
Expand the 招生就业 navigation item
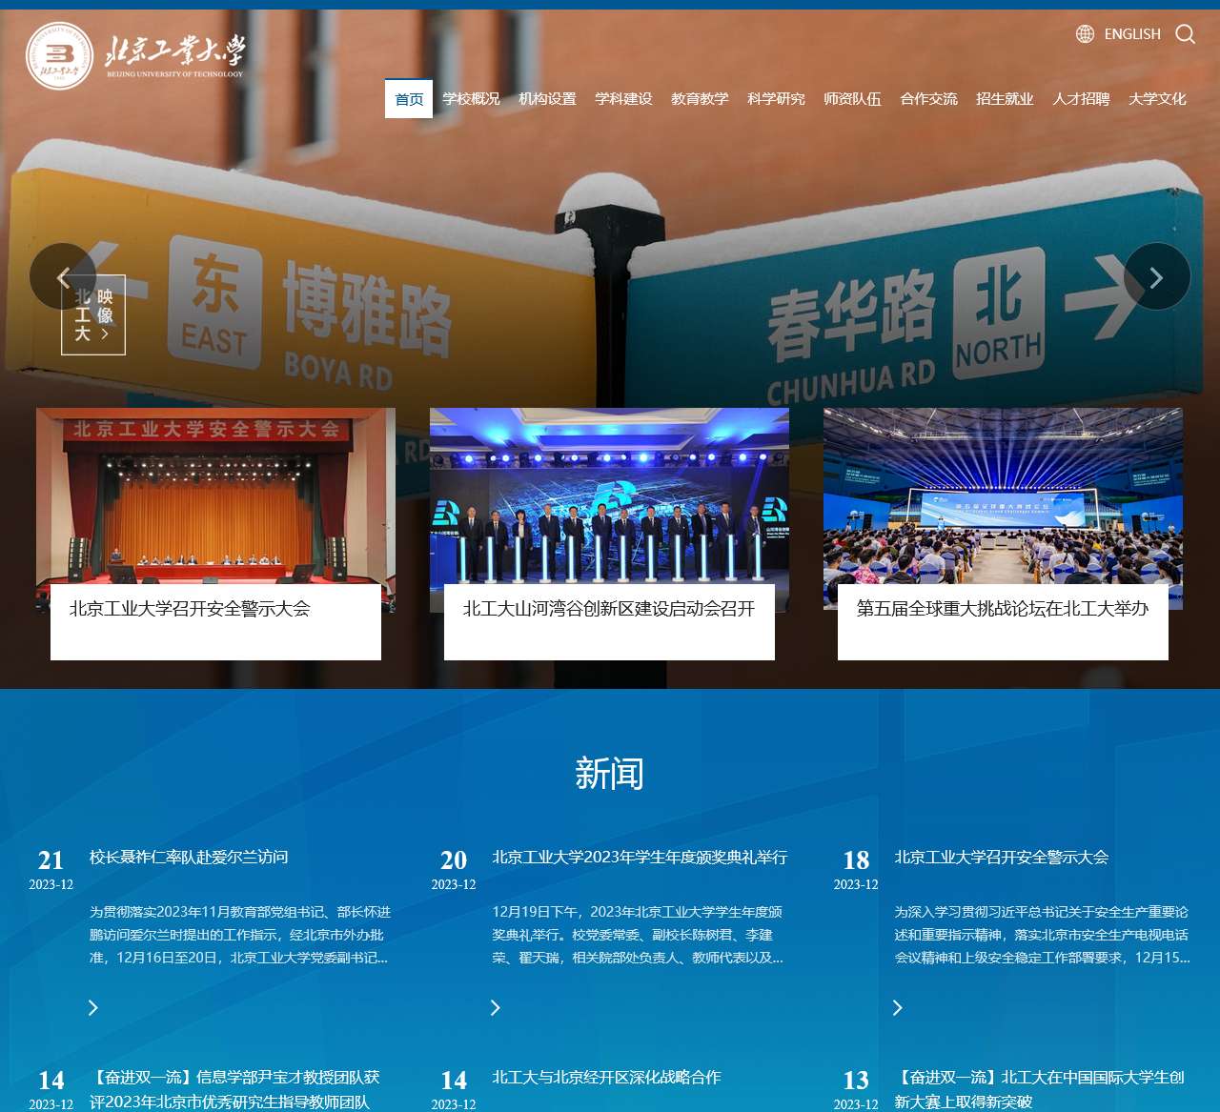pos(1004,98)
